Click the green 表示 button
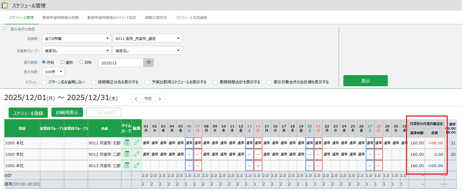Viewport: 462px width, 194px height. [365, 81]
